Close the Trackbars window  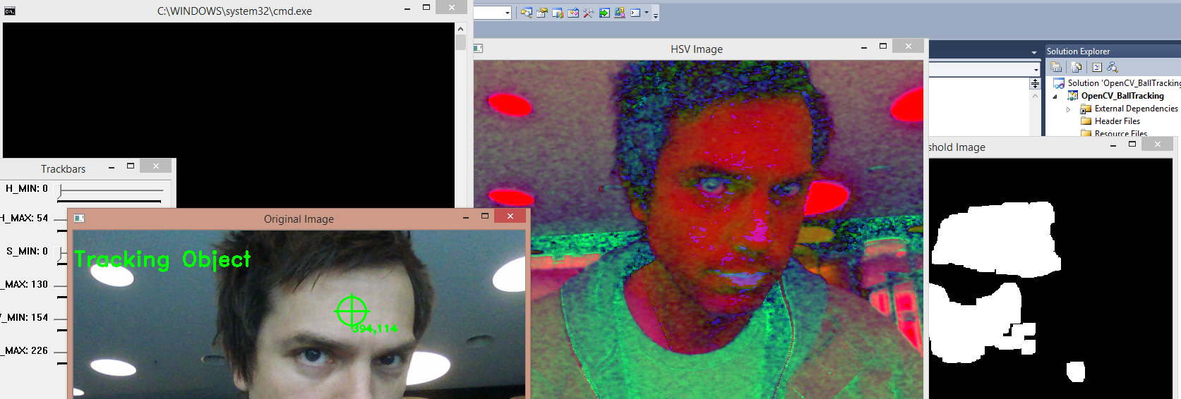[155, 166]
